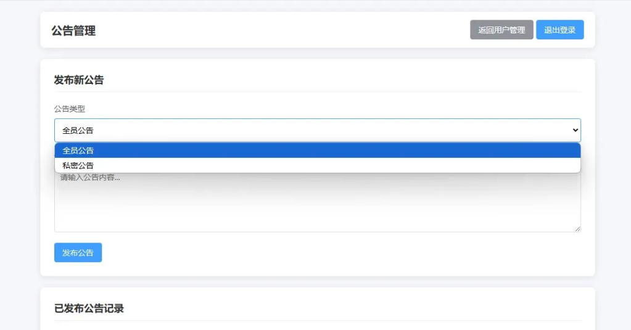The image size is (631, 330).
Task: Click the 已发布公告记录 section heading
Action: click(x=89, y=308)
